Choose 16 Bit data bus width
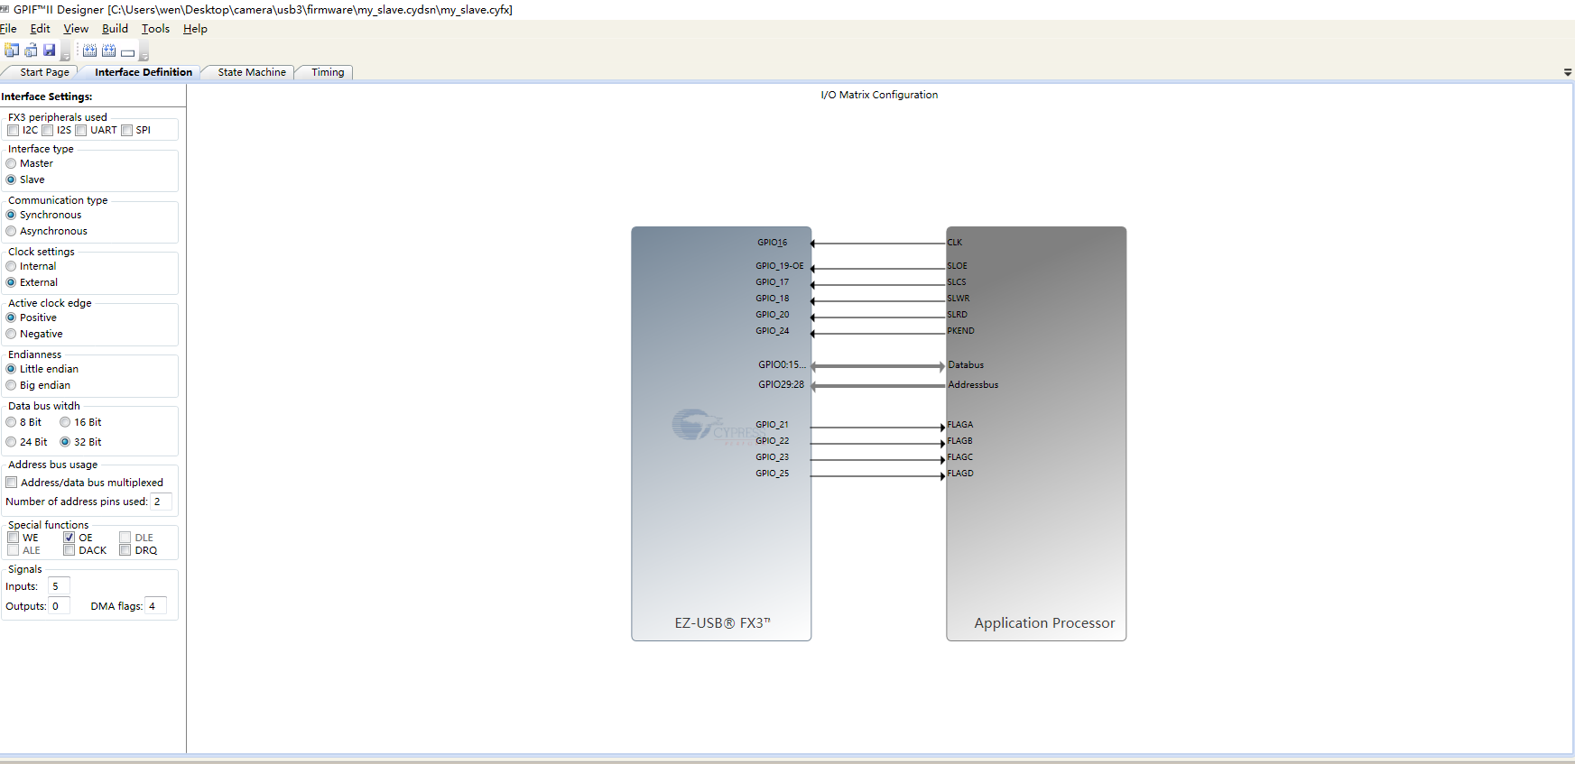1575x764 pixels. (x=65, y=423)
